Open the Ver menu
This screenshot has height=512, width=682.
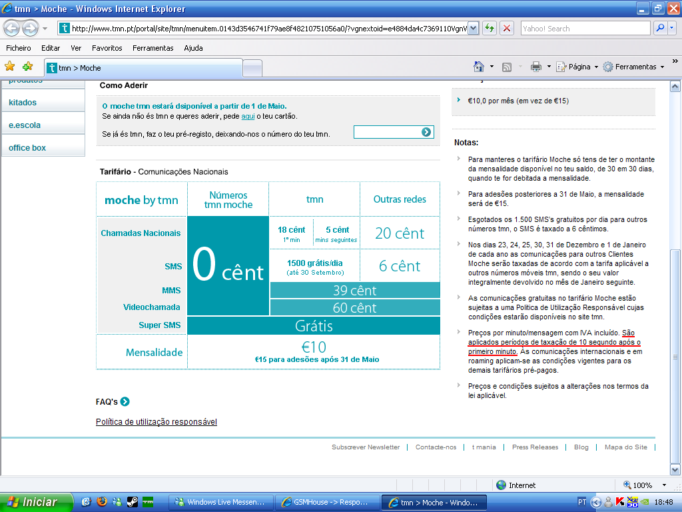point(76,48)
